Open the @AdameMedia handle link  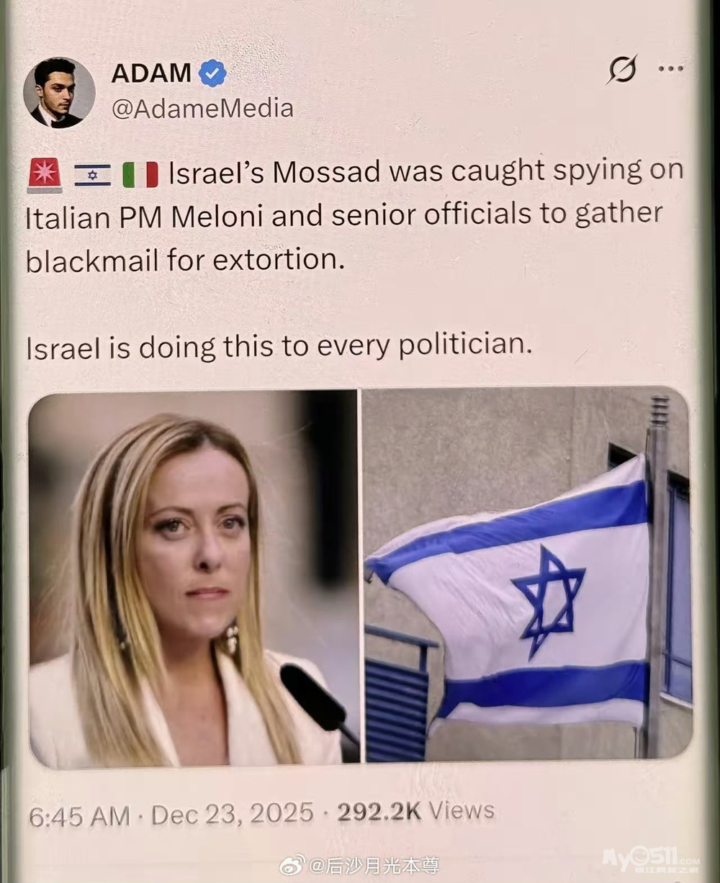click(202, 109)
